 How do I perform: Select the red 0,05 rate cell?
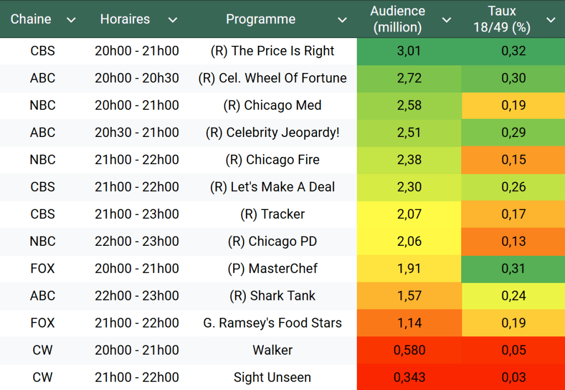[x=513, y=350]
